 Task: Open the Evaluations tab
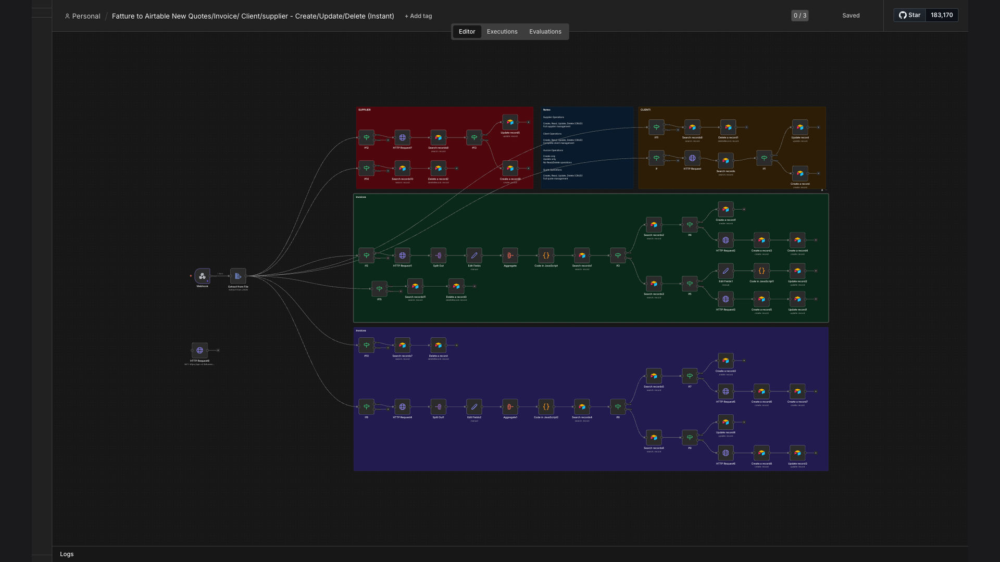[545, 32]
